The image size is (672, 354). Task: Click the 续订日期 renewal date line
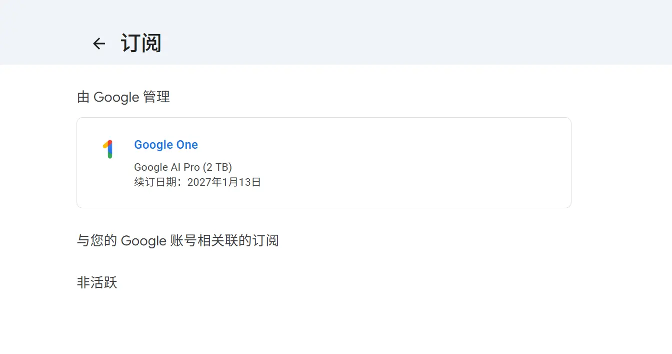pos(197,182)
